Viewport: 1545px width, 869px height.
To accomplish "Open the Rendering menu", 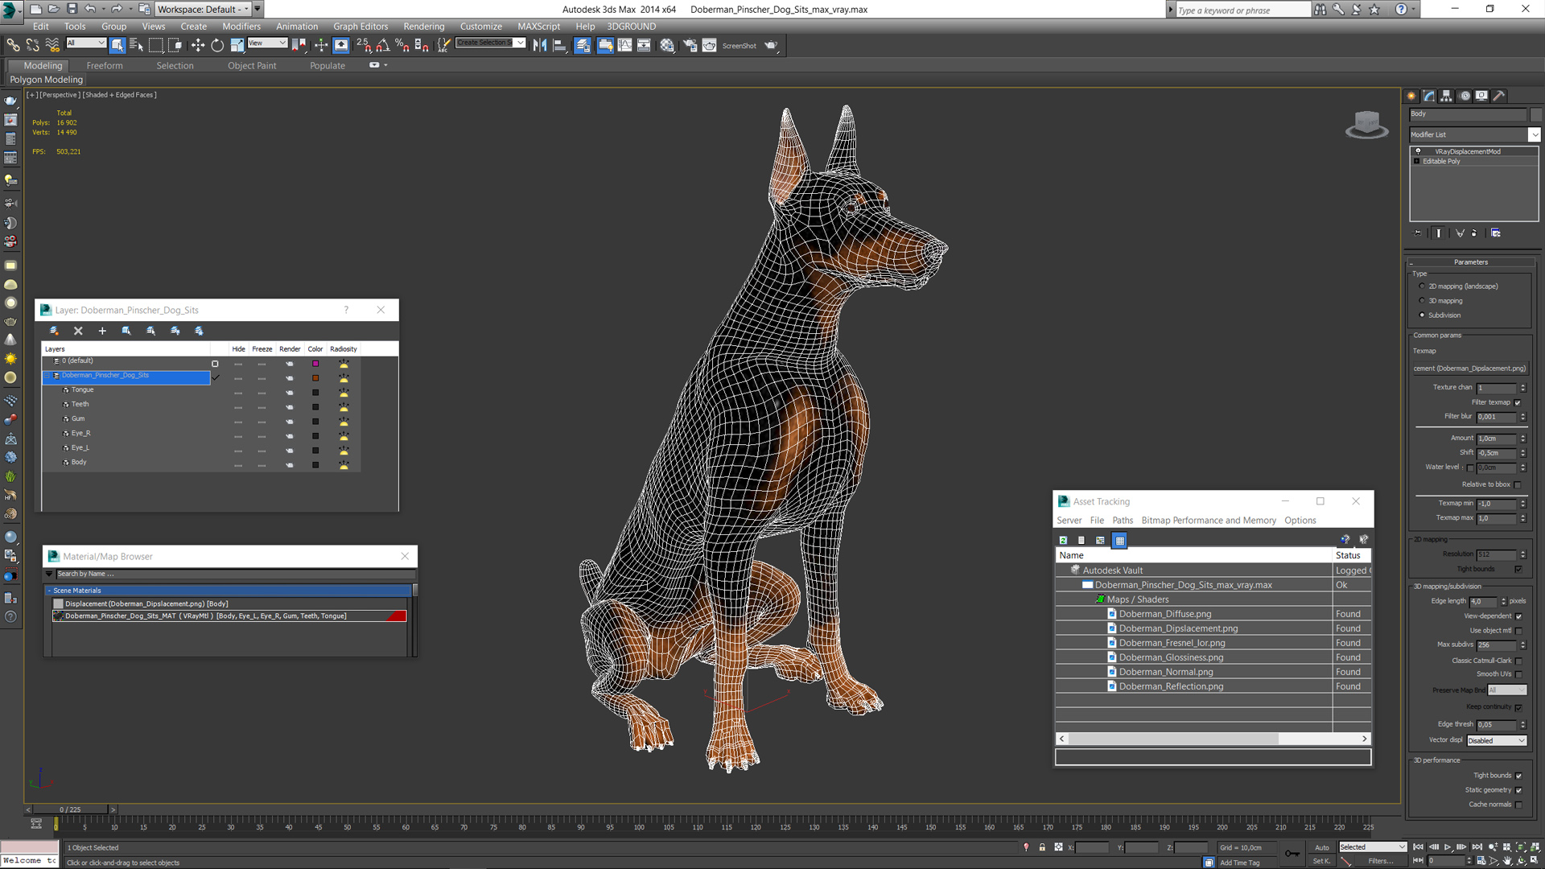I will (424, 26).
